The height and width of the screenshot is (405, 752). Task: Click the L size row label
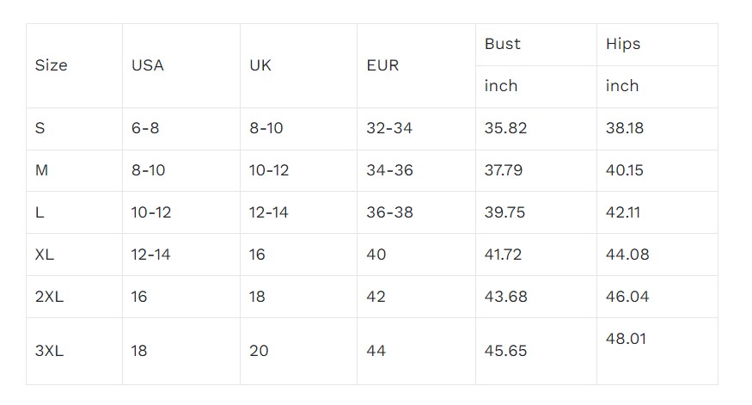click(40, 212)
